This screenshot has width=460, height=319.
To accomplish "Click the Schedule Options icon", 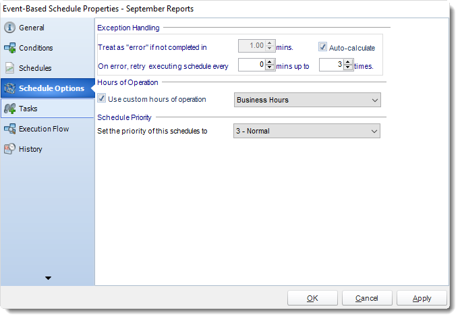I will (9, 88).
